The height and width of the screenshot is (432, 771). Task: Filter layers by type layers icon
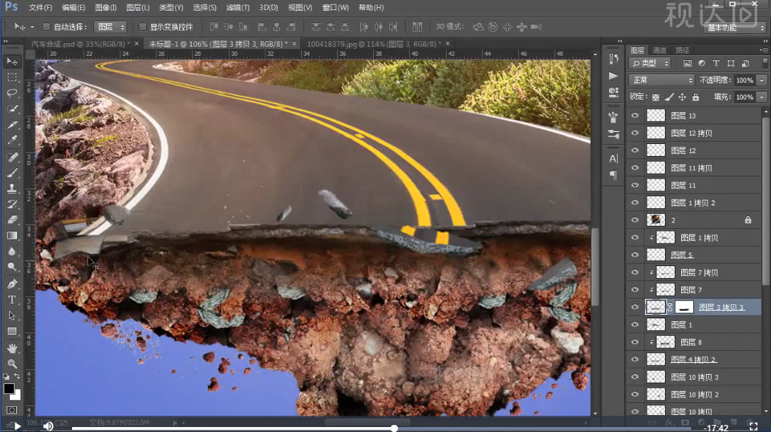(716, 64)
